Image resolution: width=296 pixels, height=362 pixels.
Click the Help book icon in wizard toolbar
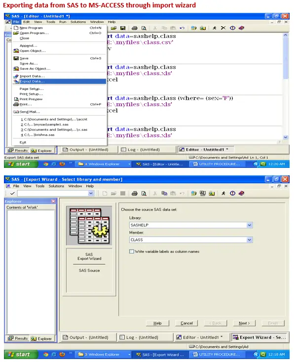[241, 194]
